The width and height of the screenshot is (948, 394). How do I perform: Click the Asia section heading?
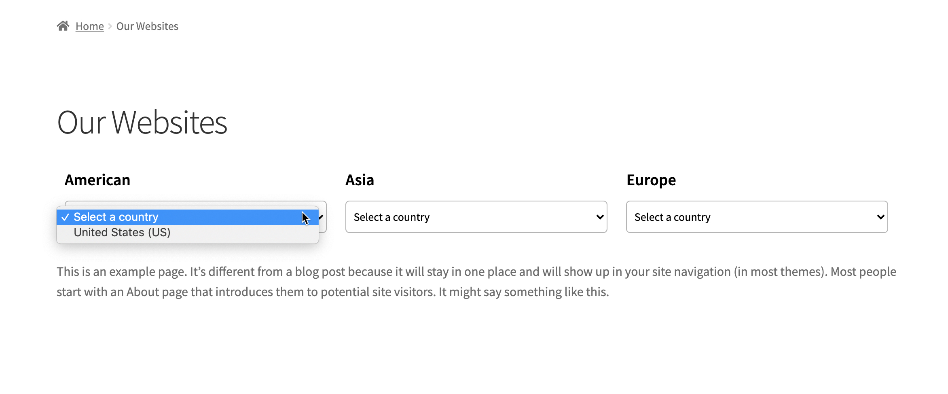coord(359,180)
